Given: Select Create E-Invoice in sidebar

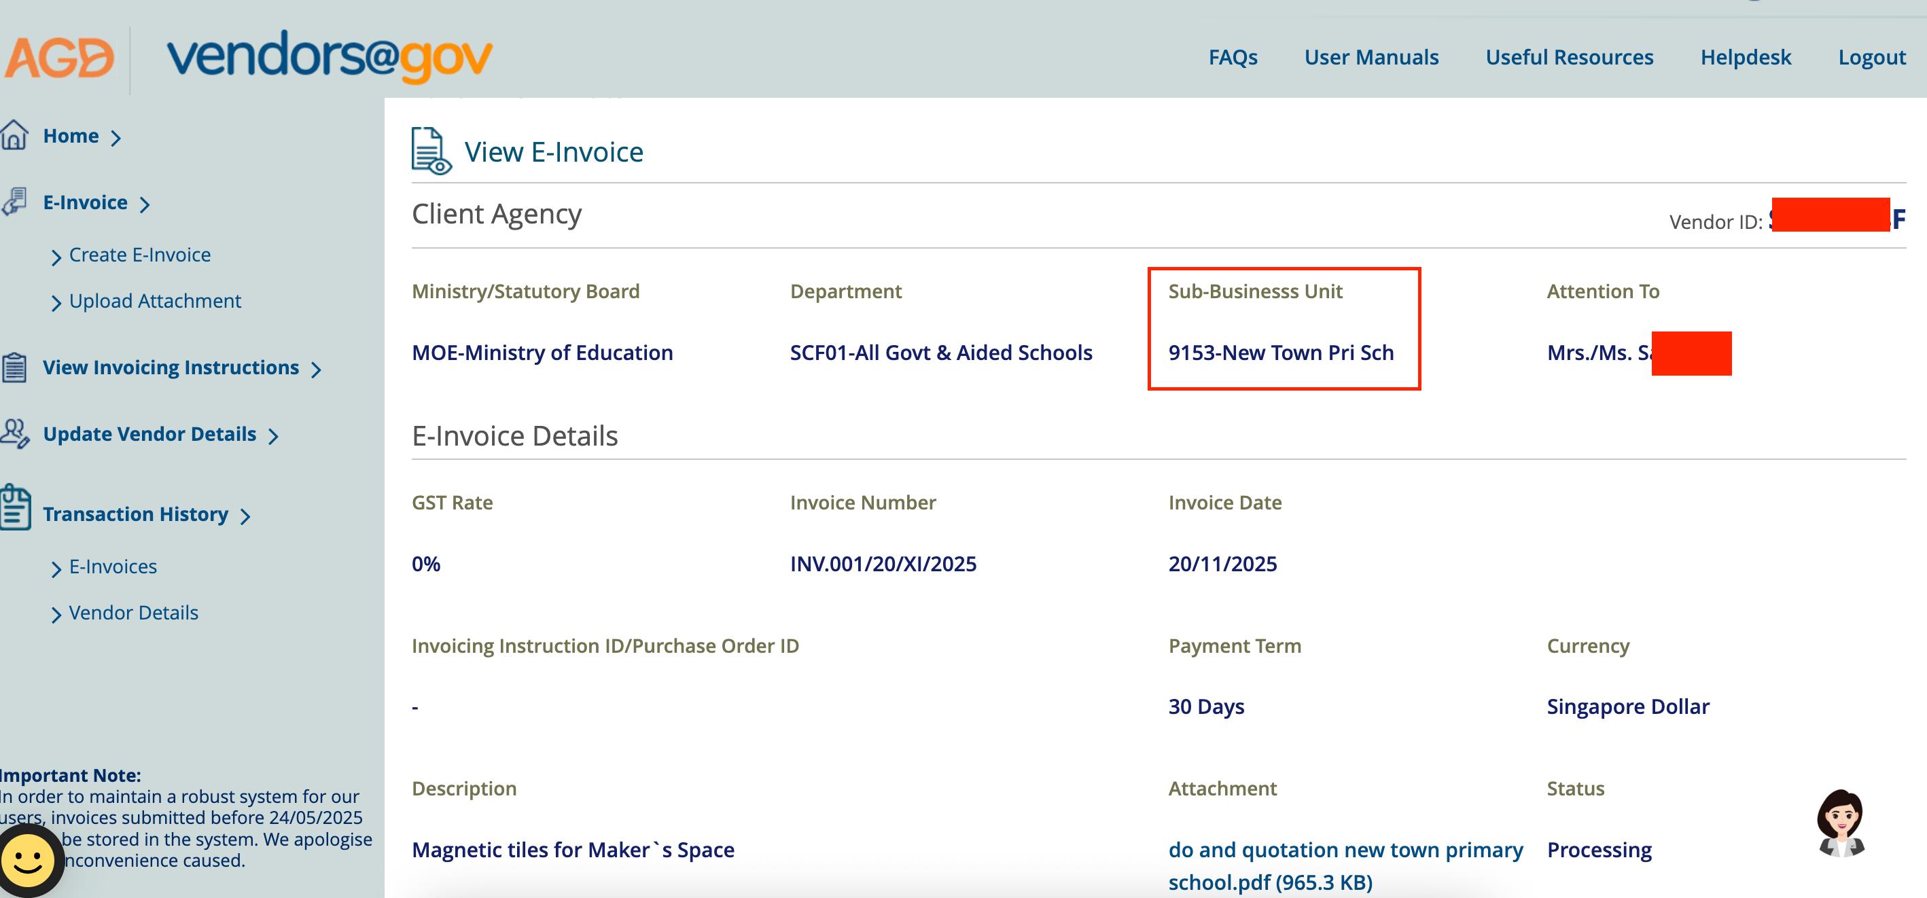Looking at the screenshot, I should pos(140,255).
